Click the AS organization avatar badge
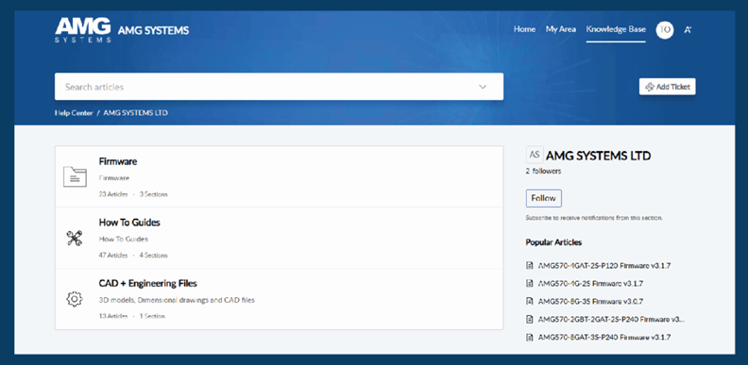 (535, 155)
